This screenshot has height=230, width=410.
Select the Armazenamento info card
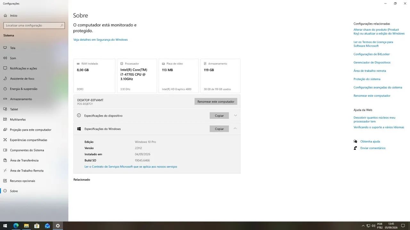(x=220, y=76)
